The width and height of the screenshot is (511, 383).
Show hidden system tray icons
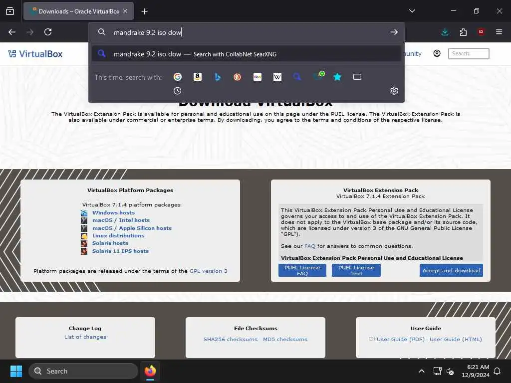422,371
